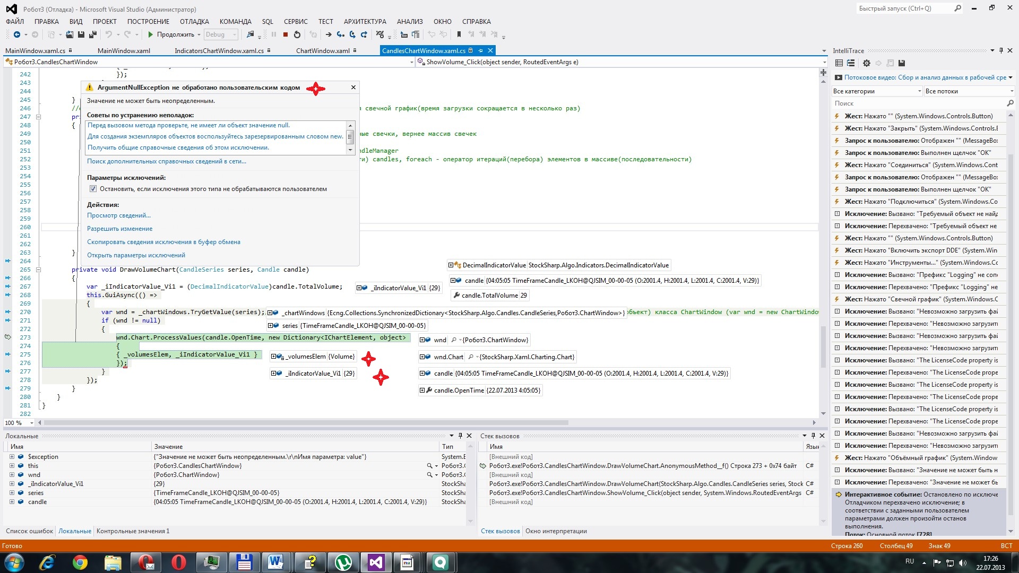Stop debugging with the red square icon
The image size is (1019, 573).
click(x=286, y=34)
